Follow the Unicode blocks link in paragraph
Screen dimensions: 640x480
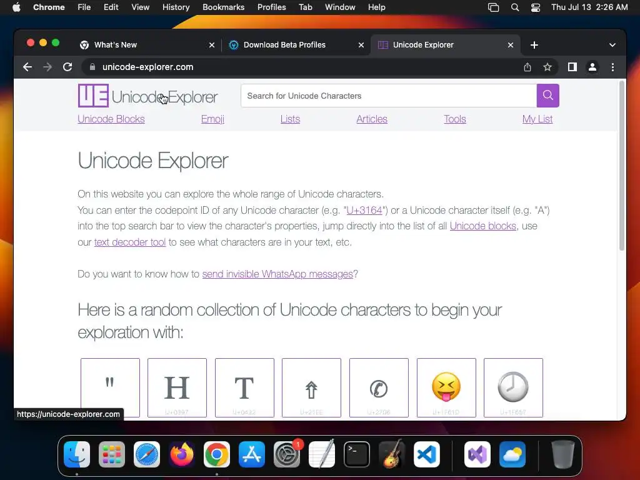[x=483, y=226]
